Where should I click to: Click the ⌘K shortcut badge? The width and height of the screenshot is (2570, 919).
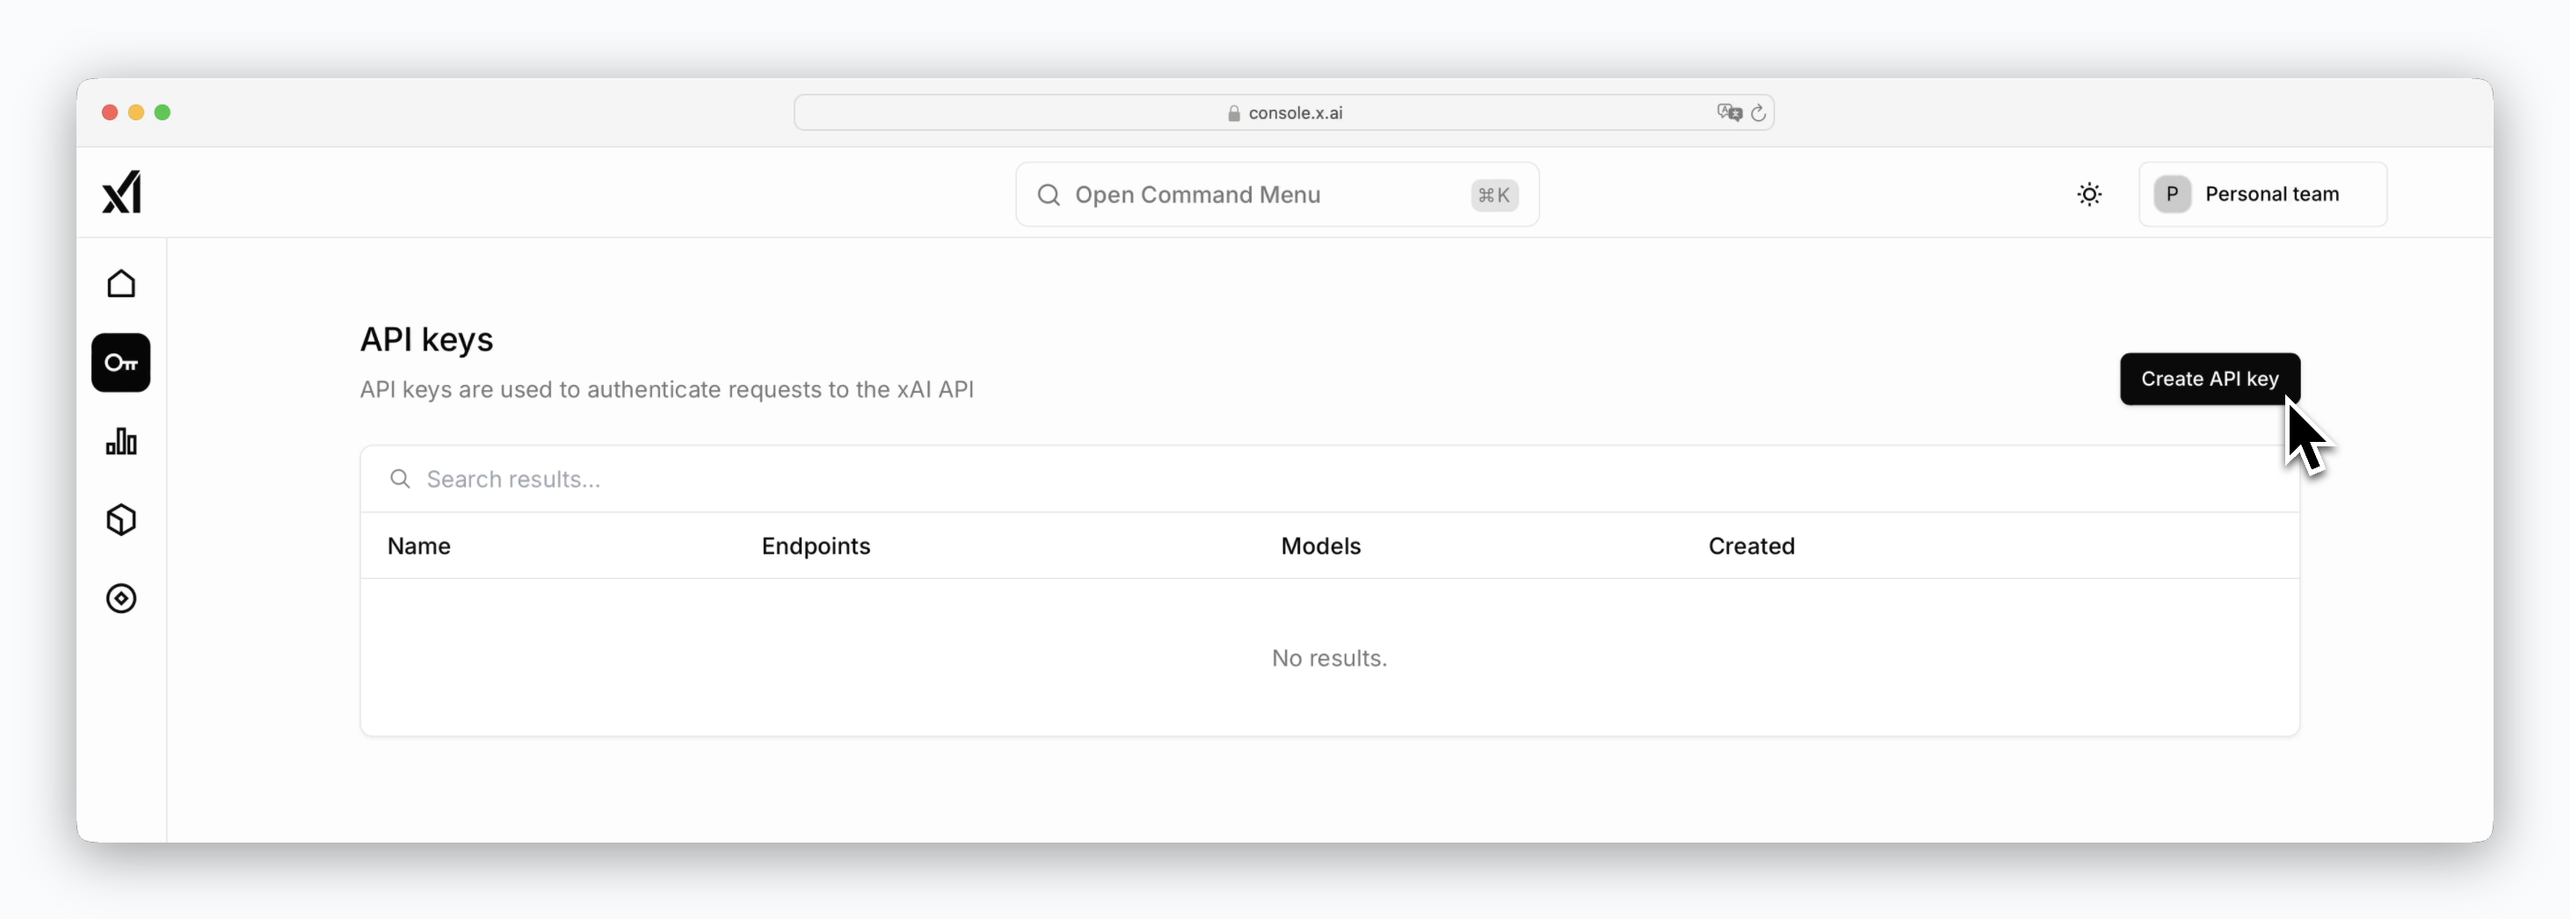1493,195
